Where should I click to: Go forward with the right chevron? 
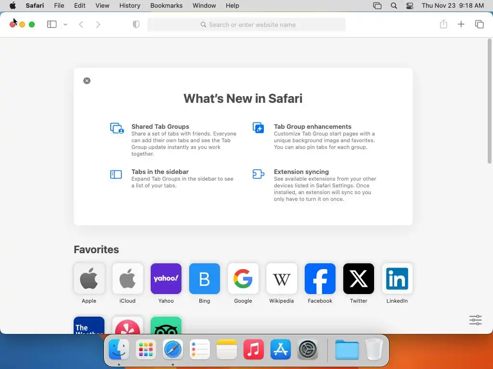pos(98,25)
